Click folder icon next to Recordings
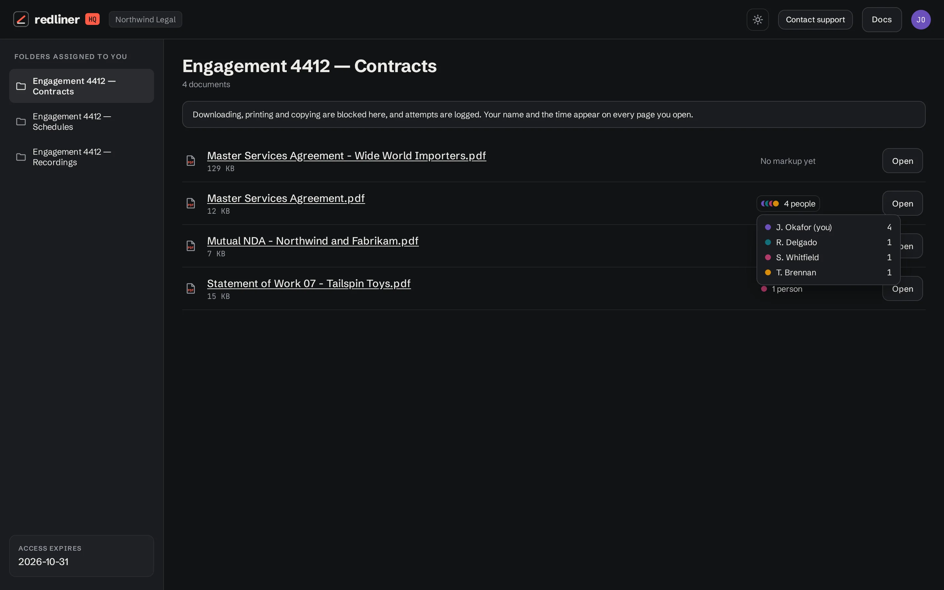The width and height of the screenshot is (944, 590). (21, 157)
